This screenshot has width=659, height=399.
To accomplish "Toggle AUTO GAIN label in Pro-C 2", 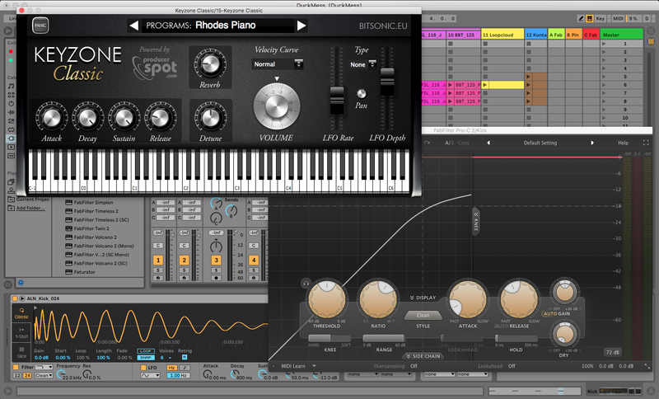I will [557, 313].
